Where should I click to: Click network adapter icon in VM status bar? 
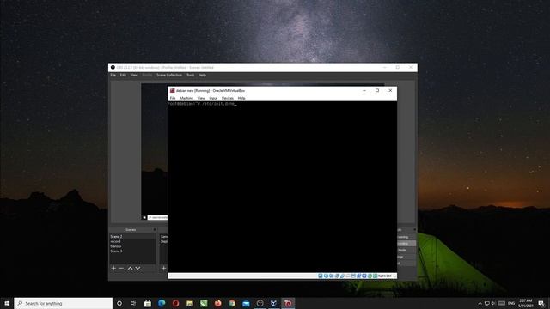point(337,276)
